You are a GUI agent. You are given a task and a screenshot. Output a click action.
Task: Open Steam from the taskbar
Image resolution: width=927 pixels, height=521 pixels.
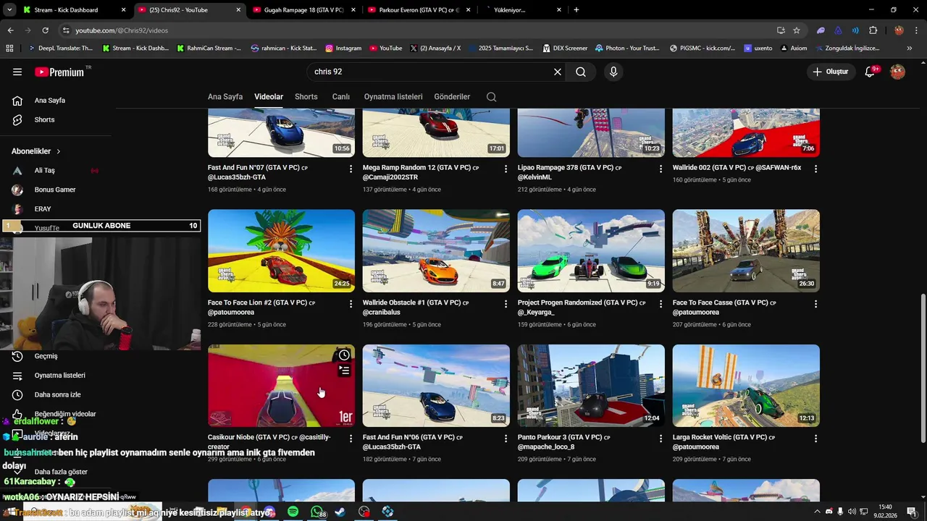pyautogui.click(x=340, y=512)
